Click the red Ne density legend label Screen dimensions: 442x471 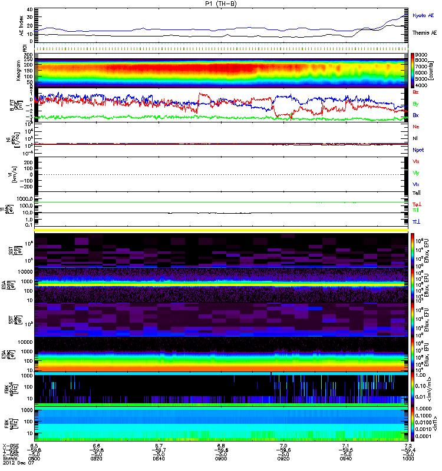(x=415, y=127)
